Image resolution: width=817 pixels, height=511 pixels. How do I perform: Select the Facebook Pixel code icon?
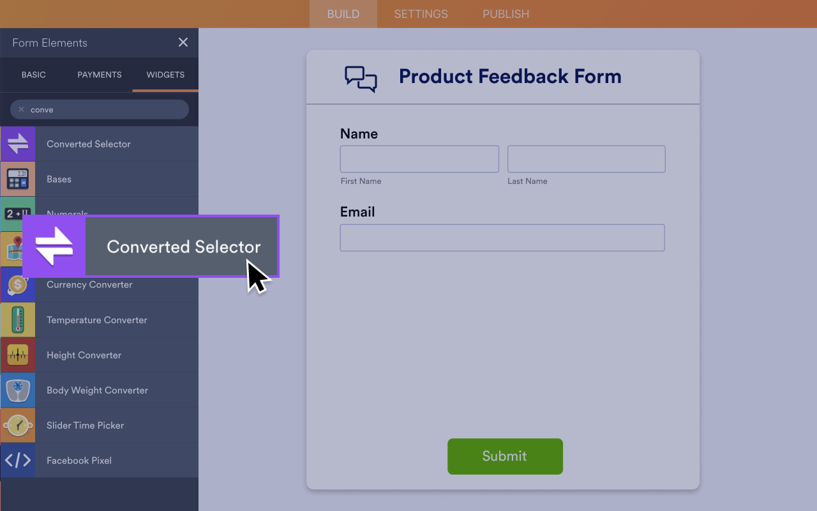pos(18,461)
